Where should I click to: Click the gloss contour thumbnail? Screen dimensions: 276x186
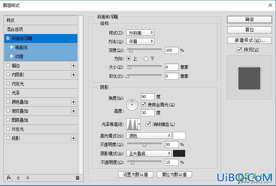click(x=132, y=124)
